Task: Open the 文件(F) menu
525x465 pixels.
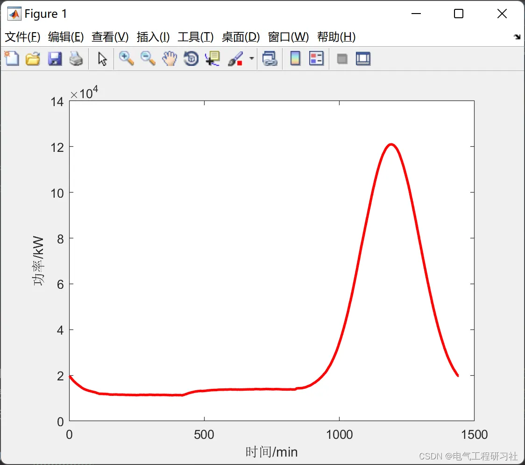Action: pyautogui.click(x=22, y=37)
